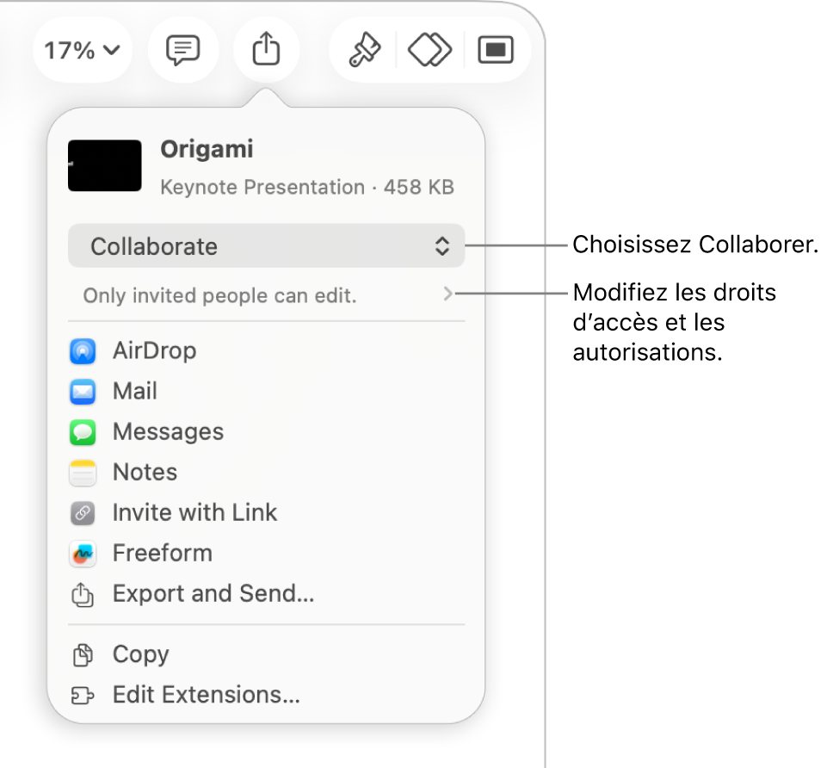Save the presentation to Notes
The image size is (827, 768).
click(144, 472)
